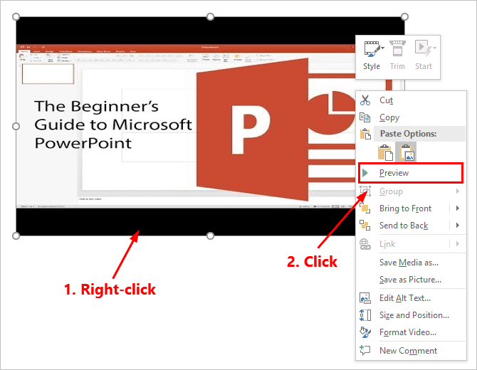
Task: Click the Trim button in mini toolbar
Action: pyautogui.click(x=397, y=55)
